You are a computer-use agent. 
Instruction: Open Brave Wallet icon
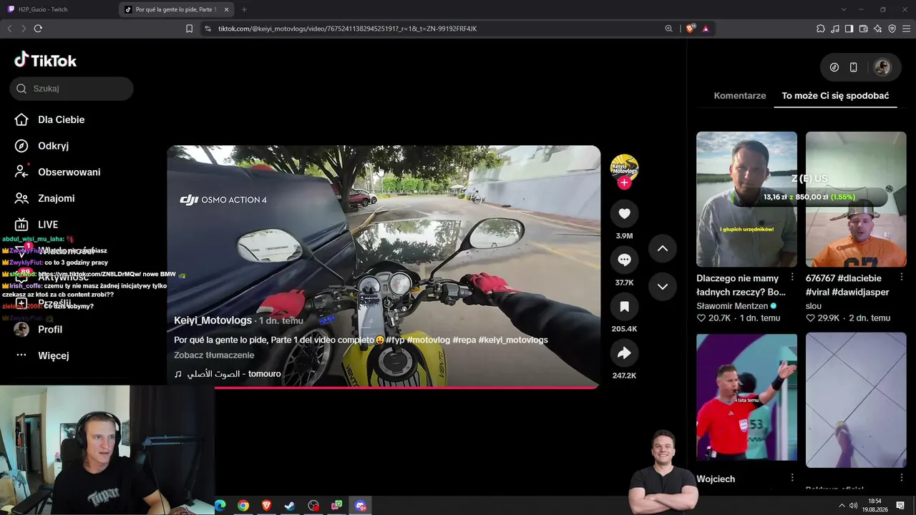(x=863, y=29)
